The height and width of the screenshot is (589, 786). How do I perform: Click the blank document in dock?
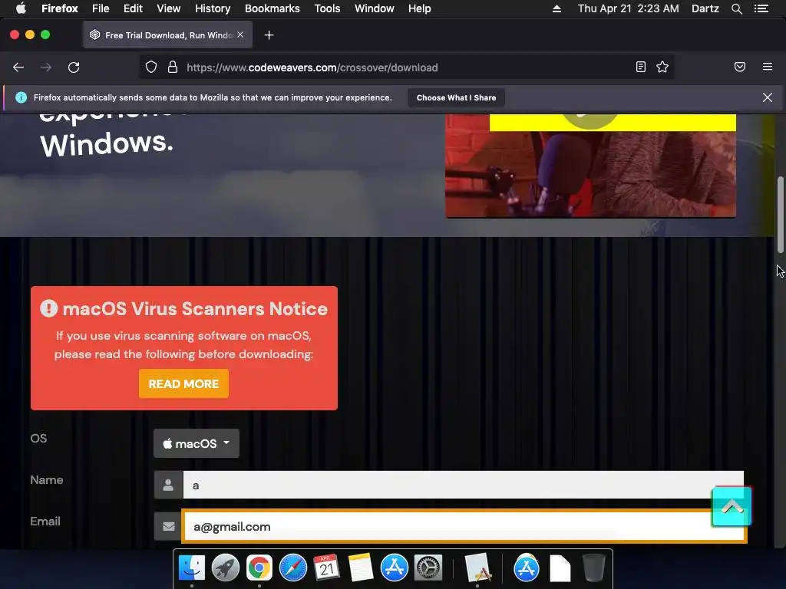click(x=560, y=568)
